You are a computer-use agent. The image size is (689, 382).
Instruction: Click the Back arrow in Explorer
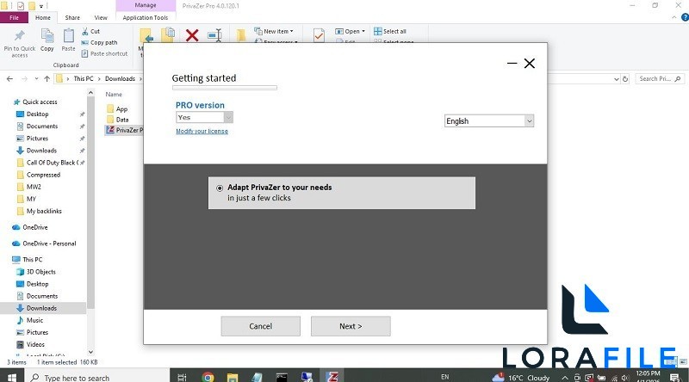pyautogui.click(x=9, y=78)
